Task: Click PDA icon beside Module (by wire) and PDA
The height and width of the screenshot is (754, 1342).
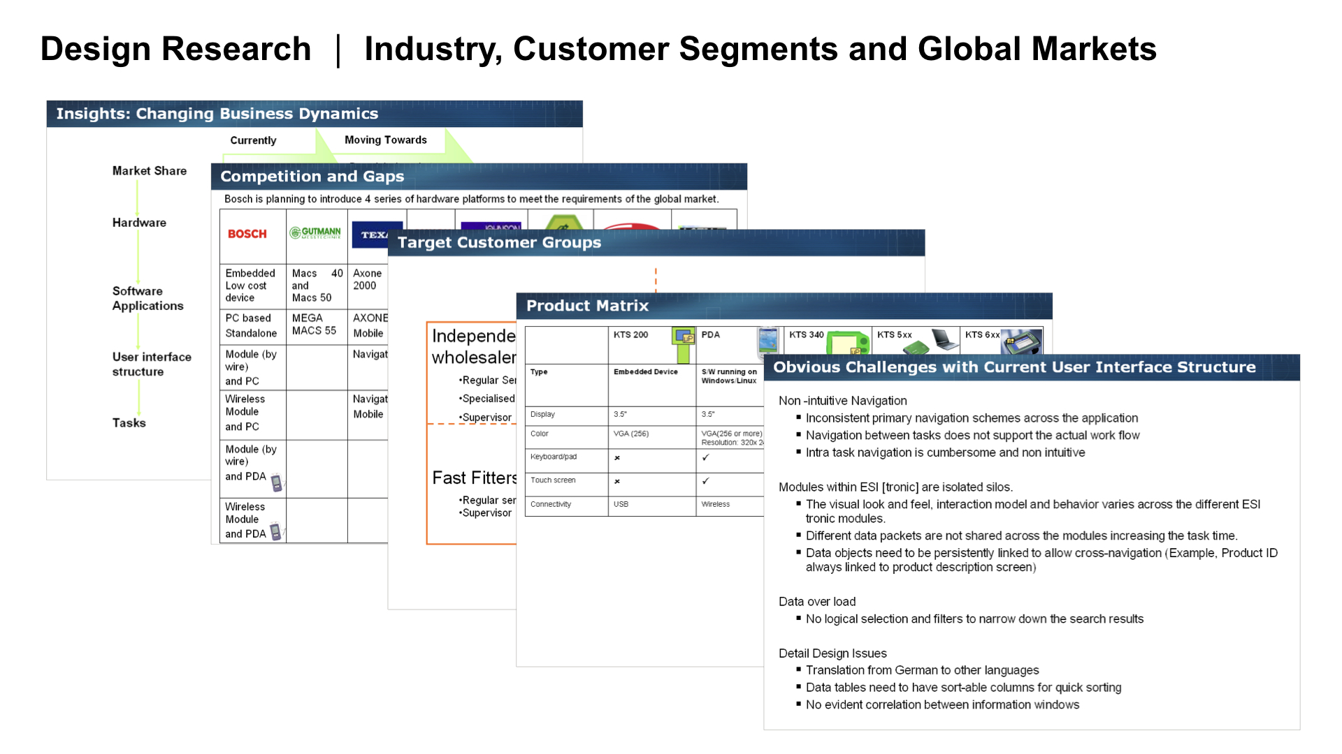Action: click(277, 482)
